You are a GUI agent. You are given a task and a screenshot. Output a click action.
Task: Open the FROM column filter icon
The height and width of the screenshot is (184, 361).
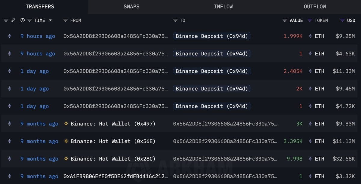click(x=65, y=20)
